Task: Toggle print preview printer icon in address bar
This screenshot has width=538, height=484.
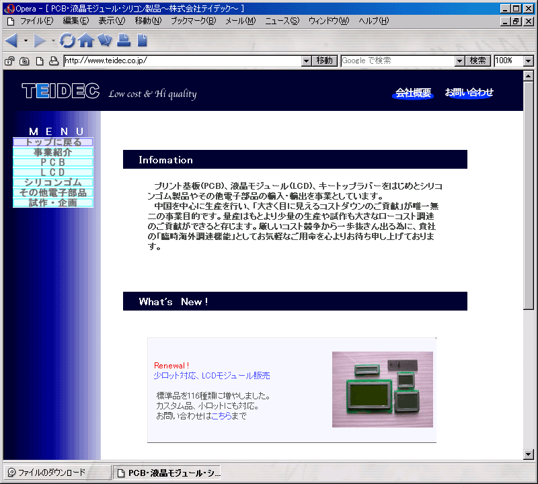Action: click(54, 61)
